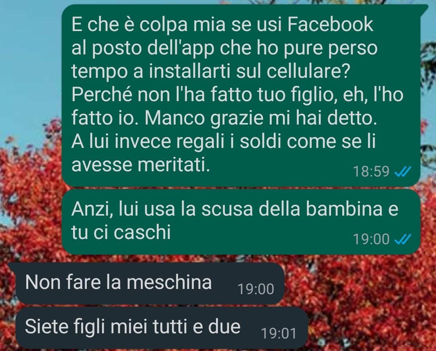The image size is (436, 351).
Task: Tap the 'Siete figli miei tutti e due' message
Action: tap(162, 328)
